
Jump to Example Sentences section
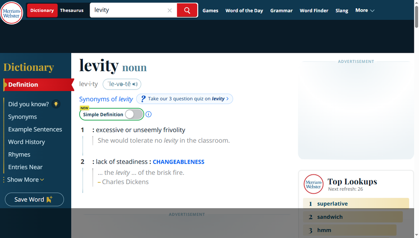[35, 129]
